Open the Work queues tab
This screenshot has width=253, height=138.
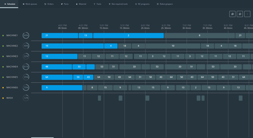(x=30, y=4)
